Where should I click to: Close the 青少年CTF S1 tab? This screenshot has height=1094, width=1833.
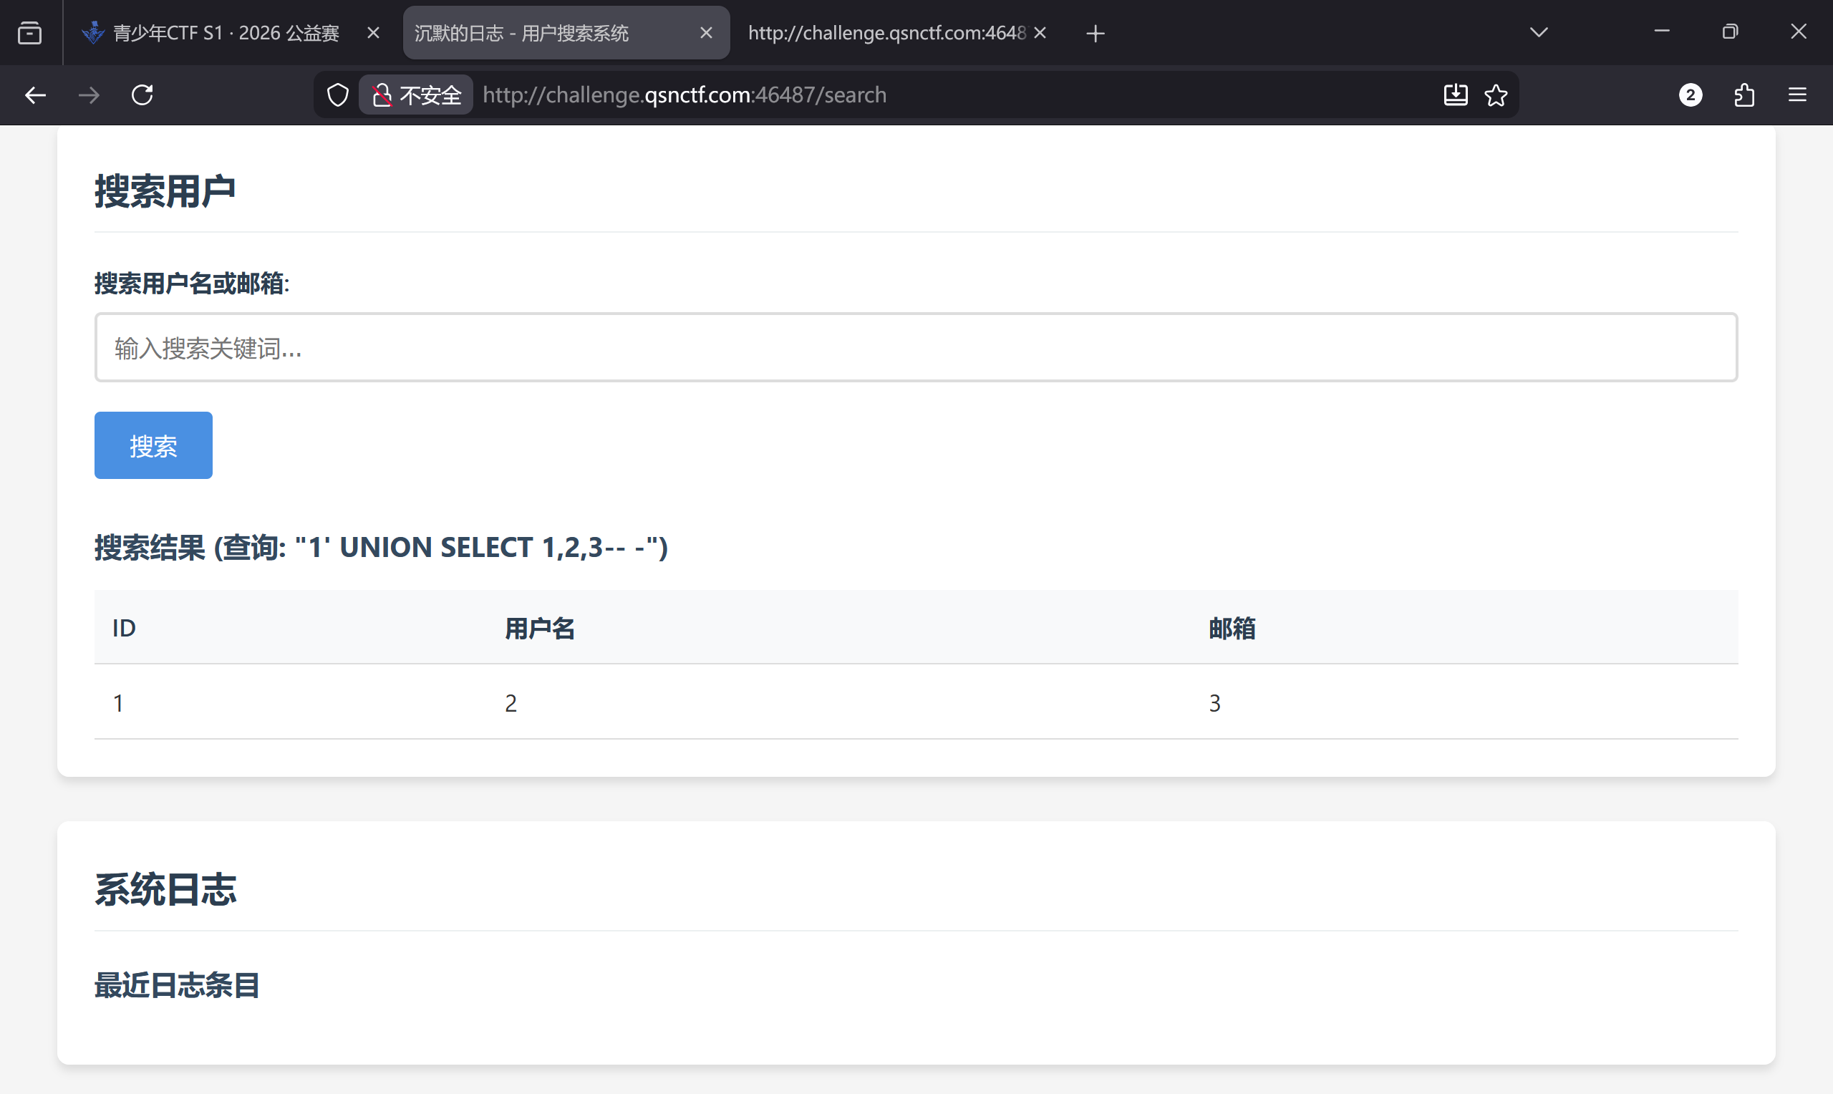point(373,32)
